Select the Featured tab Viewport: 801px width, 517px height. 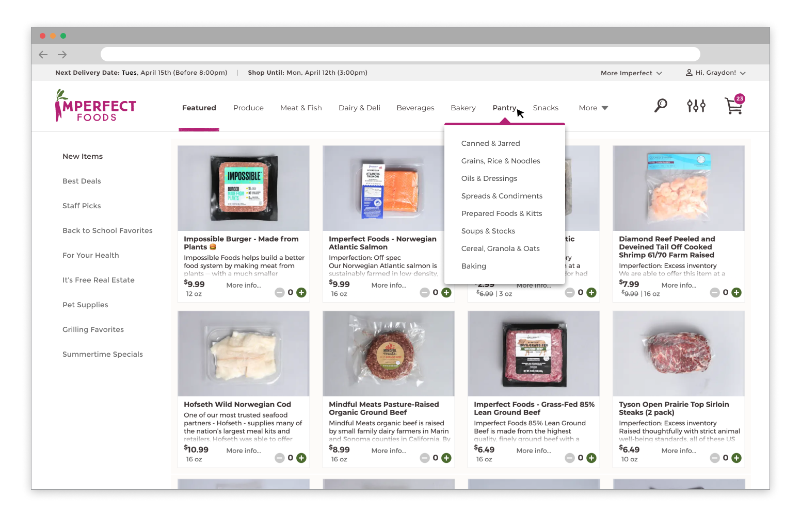199,108
